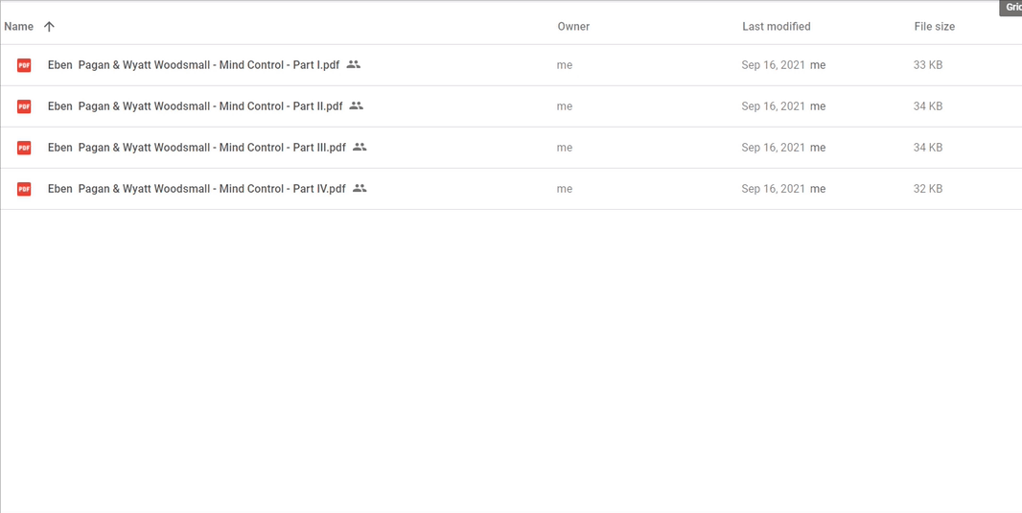Viewport: 1022px width, 513px height.
Task: Click the 33 KB size of Part I
Action: [x=928, y=65]
